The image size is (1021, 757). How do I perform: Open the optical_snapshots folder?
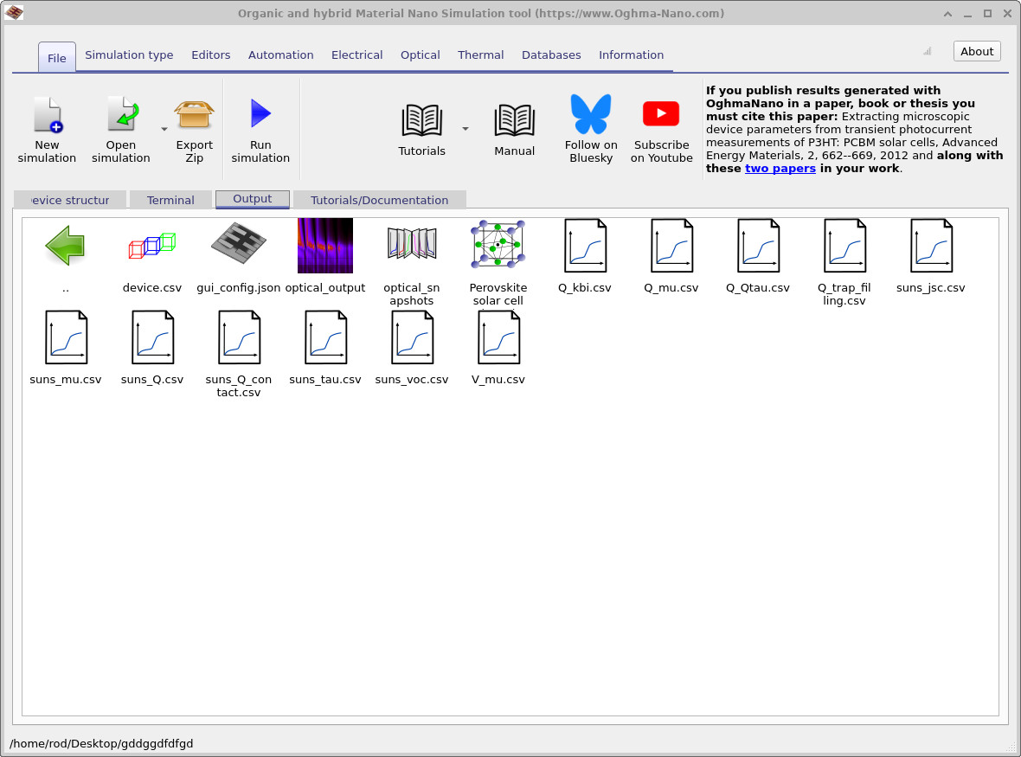pyautogui.click(x=412, y=246)
